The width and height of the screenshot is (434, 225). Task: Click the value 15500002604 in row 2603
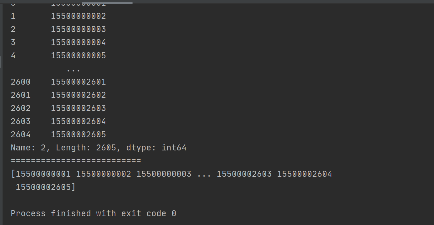78,121
